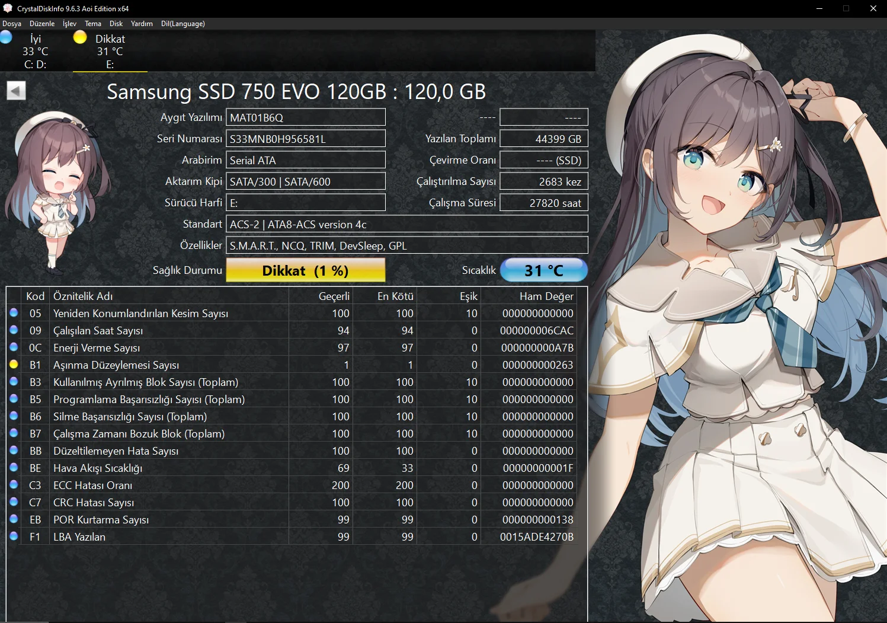Viewport: 887px width, 623px height.
Task: Click the yellow status dot on row B1
Action: click(14, 365)
